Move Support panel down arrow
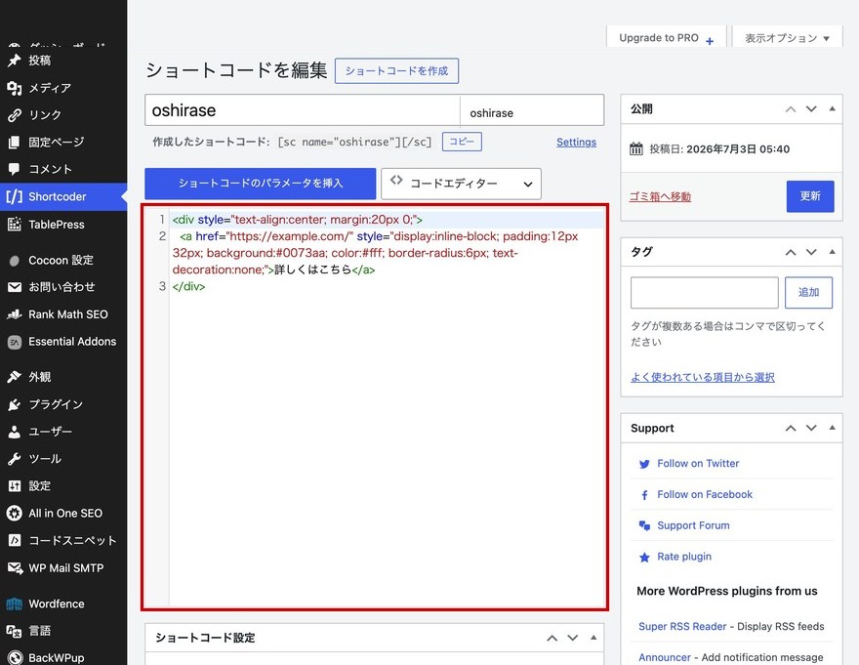This screenshot has width=859, height=665. point(811,428)
